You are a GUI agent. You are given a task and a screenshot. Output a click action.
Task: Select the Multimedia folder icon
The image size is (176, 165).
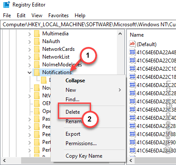pos(37,34)
